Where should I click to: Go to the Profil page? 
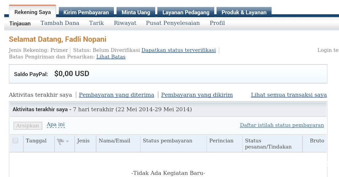[217, 23]
